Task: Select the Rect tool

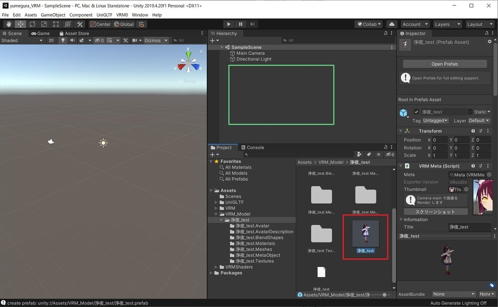Action: point(56,24)
